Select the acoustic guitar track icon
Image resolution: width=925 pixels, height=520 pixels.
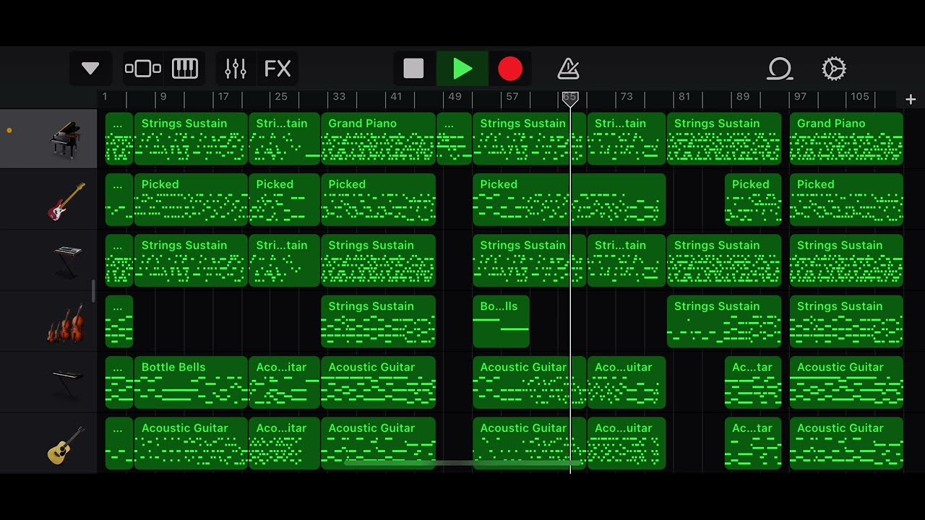coord(66,444)
